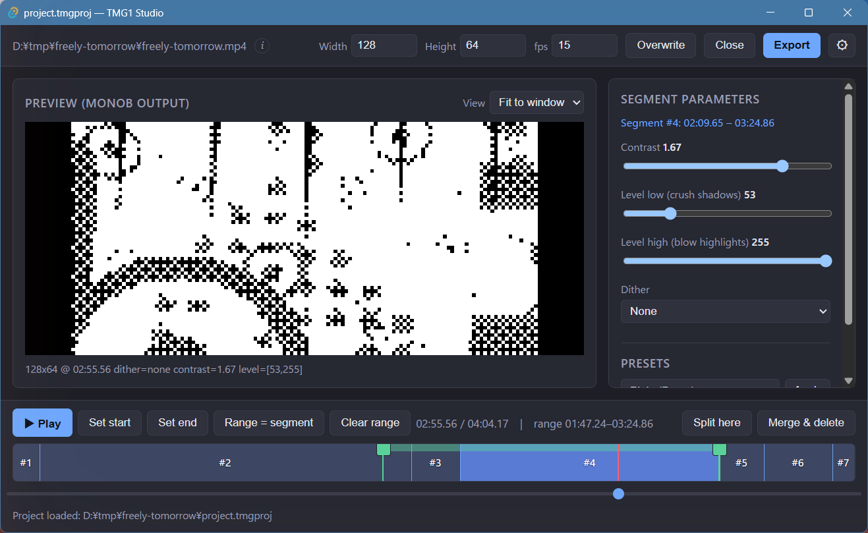Viewport: 868px width, 533px height.
Task: Select timeline segment #1
Action: tap(26, 463)
